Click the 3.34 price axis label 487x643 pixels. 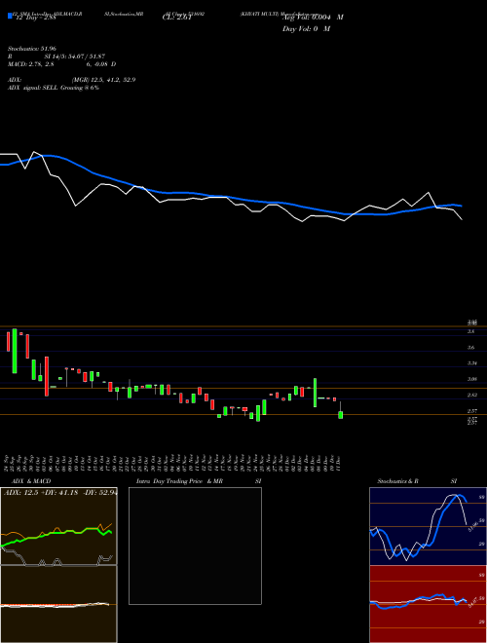click(472, 363)
